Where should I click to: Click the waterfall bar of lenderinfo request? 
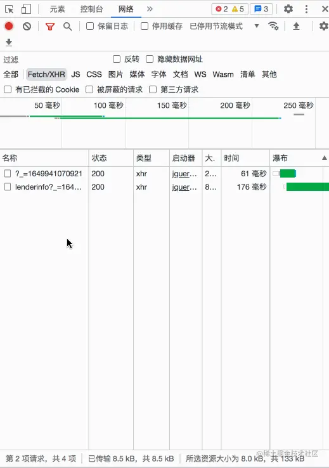point(307,187)
